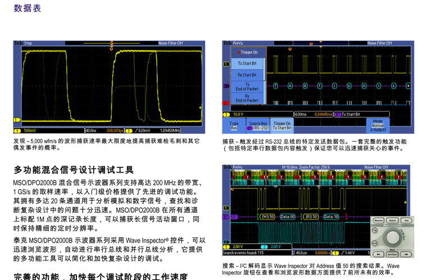Click decoded character k on the RS-232 bus

click(x=305, y=86)
